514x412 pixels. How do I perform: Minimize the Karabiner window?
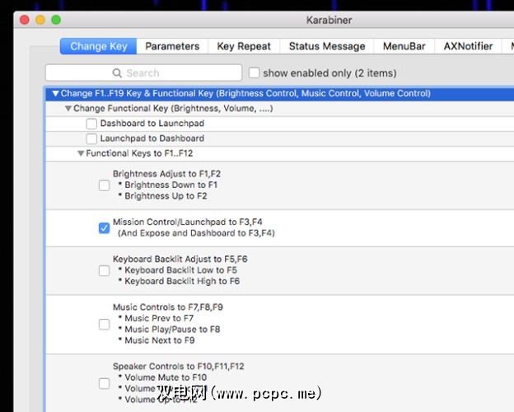tap(40, 20)
